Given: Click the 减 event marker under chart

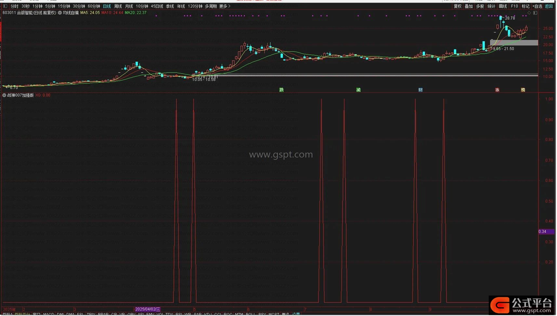Looking at the screenshot, I should click(x=358, y=90).
